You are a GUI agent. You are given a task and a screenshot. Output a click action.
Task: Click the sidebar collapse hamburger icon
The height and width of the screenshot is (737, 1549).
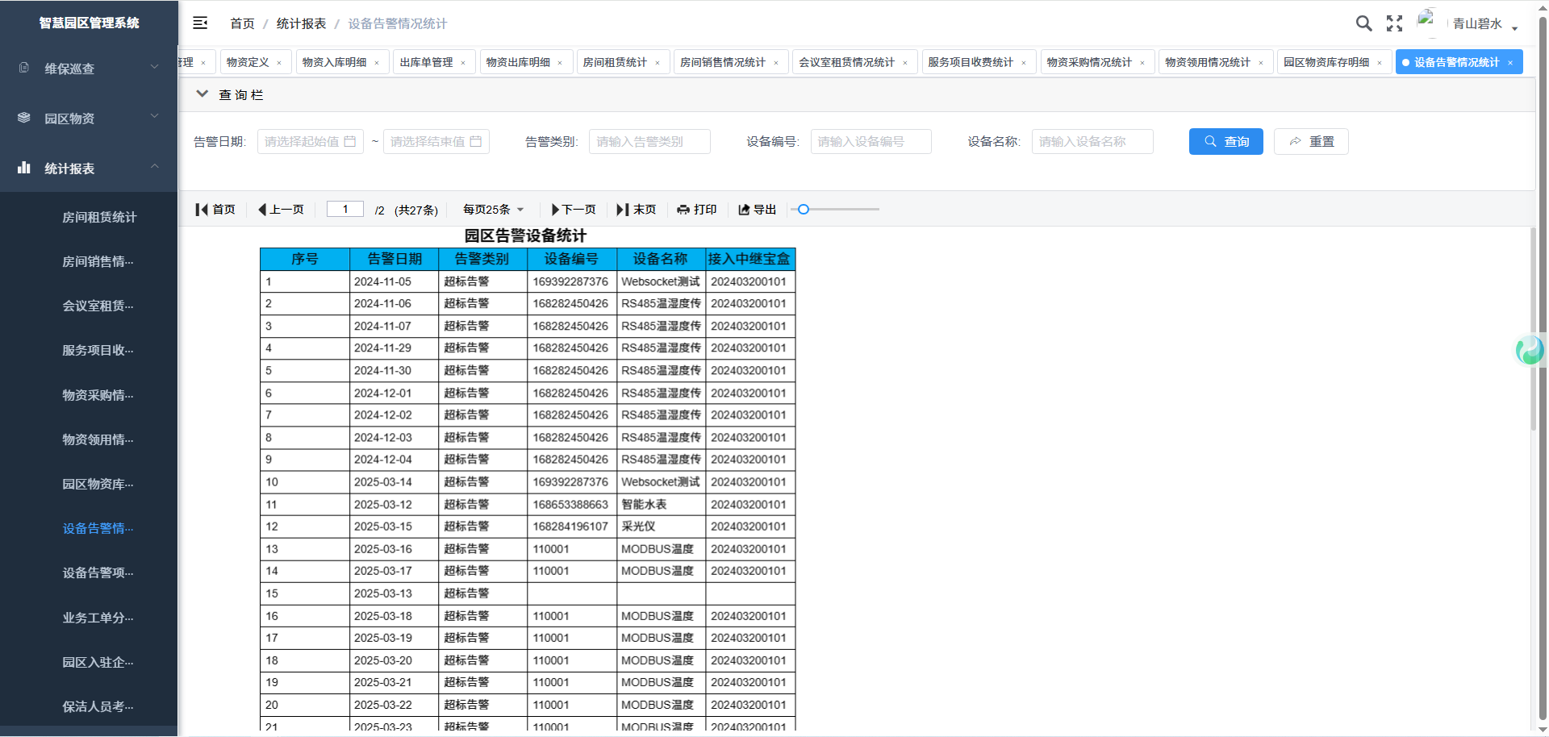[200, 23]
